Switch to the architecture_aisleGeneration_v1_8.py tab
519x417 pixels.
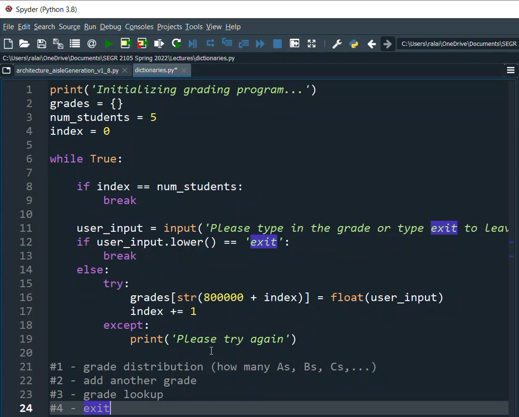[x=68, y=70]
